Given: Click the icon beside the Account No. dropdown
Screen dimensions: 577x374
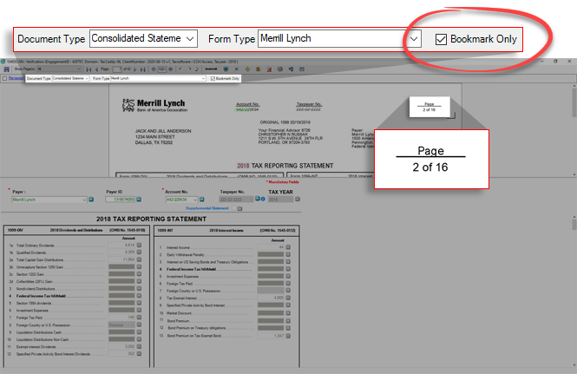Looking at the screenshot, I should tap(201, 200).
